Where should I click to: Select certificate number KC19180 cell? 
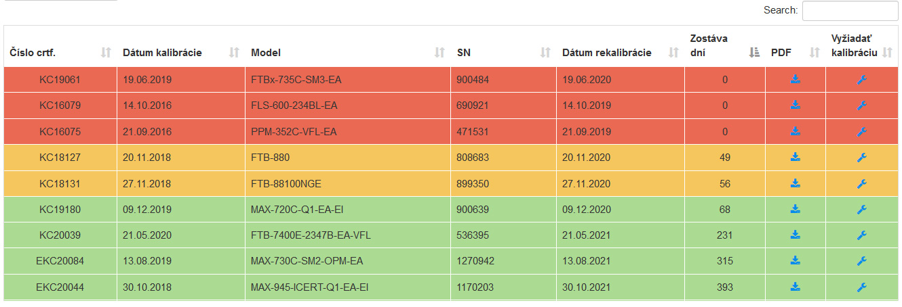60,210
